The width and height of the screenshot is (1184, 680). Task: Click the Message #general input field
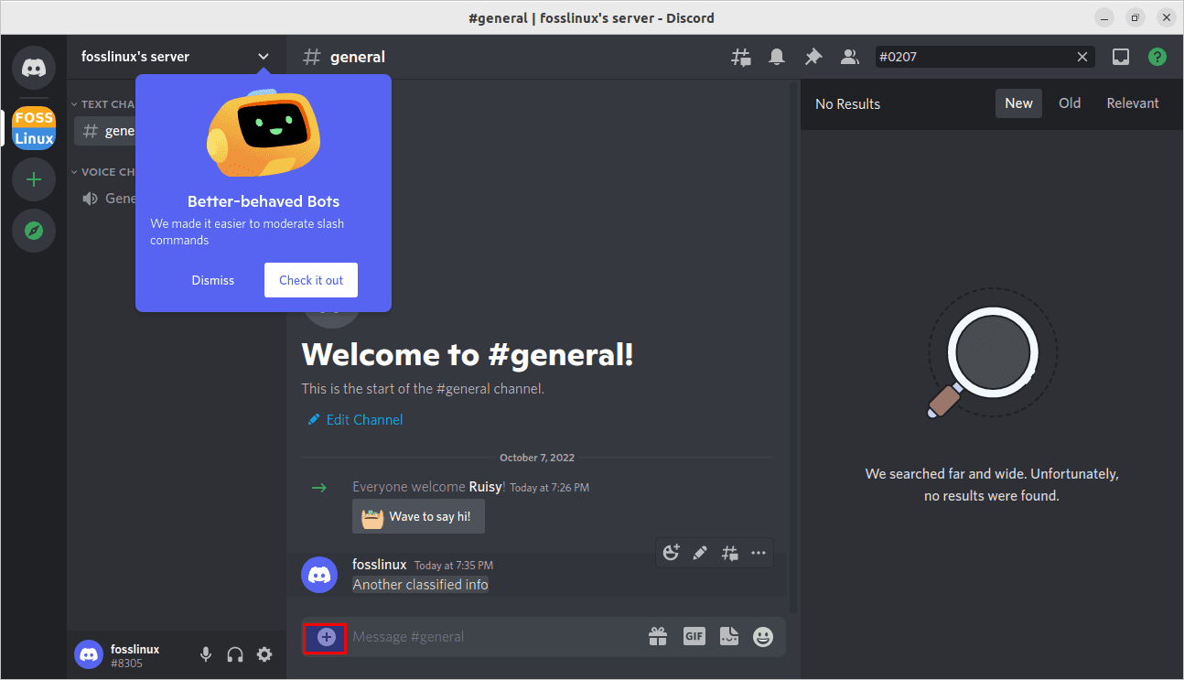pyautogui.click(x=494, y=636)
